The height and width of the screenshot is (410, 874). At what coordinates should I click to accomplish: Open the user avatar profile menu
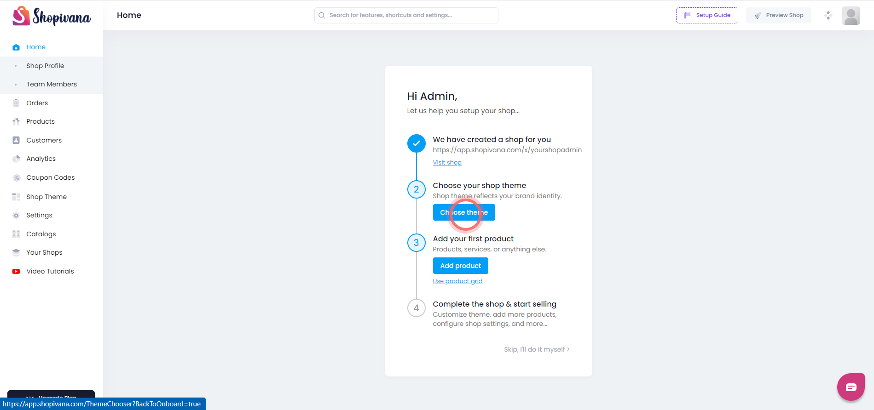[x=851, y=16]
